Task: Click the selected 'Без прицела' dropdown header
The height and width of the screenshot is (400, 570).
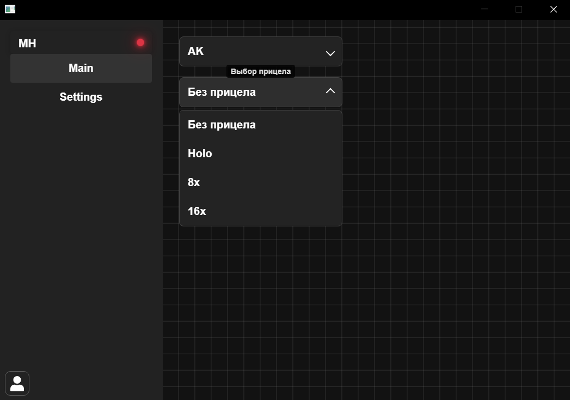Action: pos(250,92)
